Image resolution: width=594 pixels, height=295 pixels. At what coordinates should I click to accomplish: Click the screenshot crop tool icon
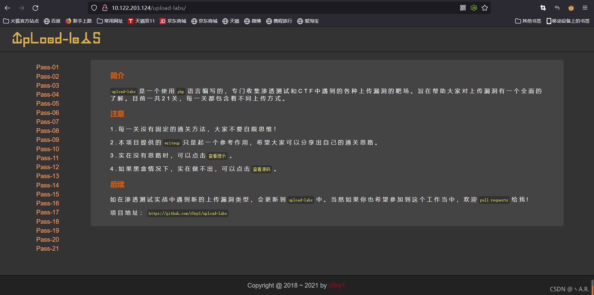[543, 8]
